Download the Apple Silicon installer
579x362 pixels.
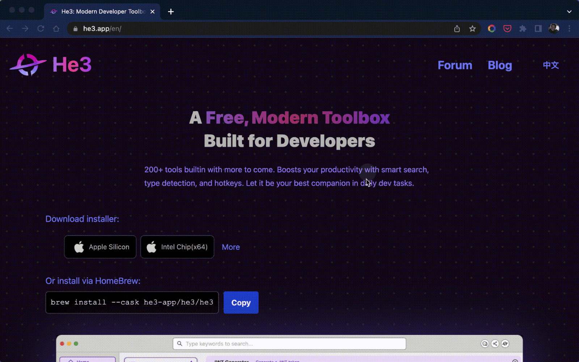[x=100, y=247]
